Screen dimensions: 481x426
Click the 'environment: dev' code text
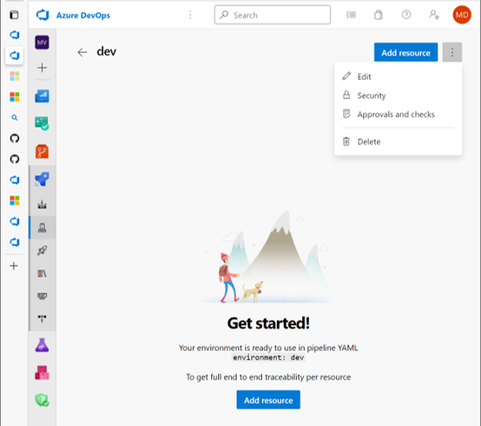268,357
